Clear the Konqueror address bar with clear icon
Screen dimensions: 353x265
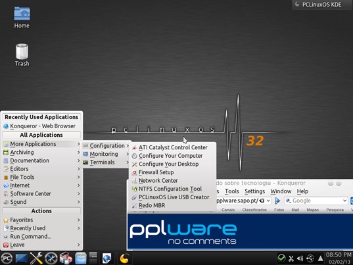tap(262, 201)
